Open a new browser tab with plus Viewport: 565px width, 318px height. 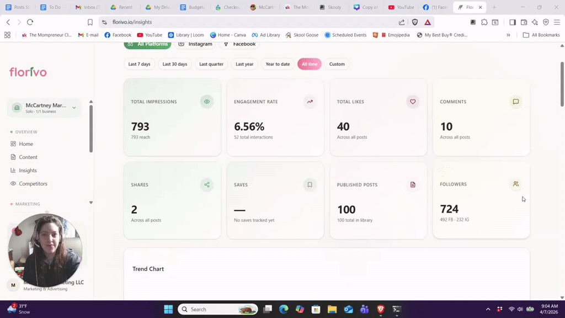pos(494,7)
